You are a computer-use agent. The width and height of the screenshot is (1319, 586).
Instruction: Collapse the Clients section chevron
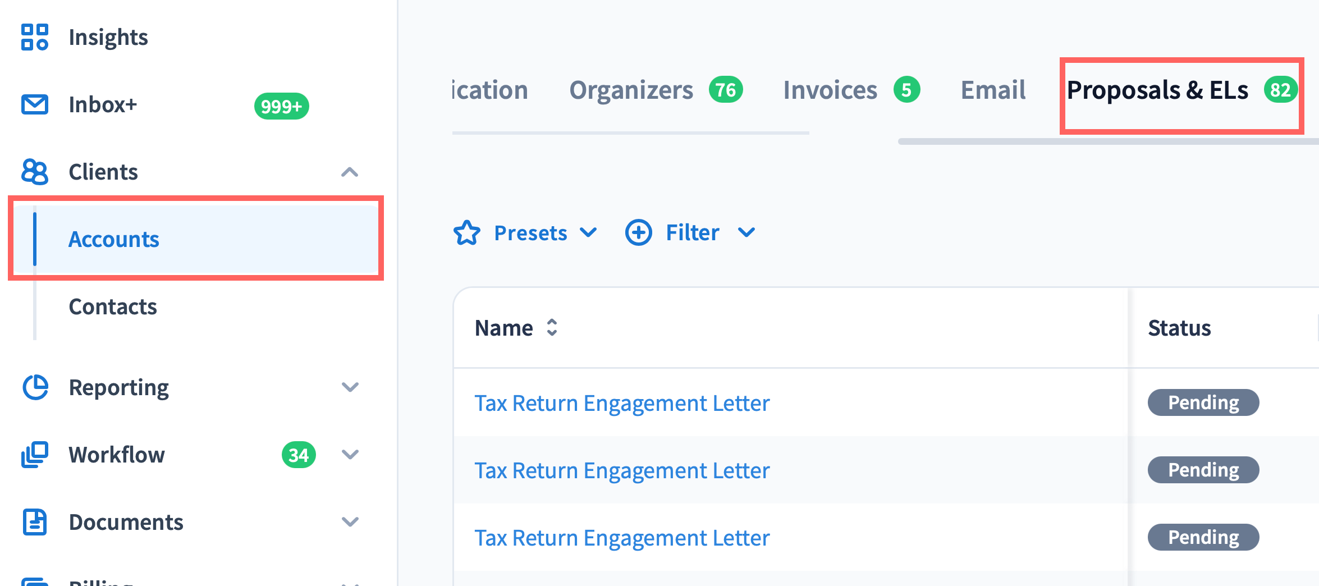[350, 172]
